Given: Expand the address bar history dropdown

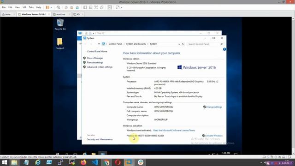Looking at the screenshot, I should (179, 44).
